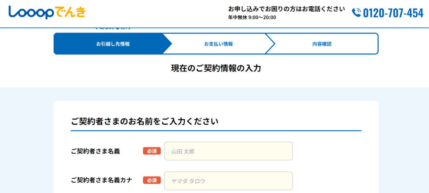The width and height of the screenshot is (429, 193).
Task: Click the cut-off text above the step bar
Action: tap(113, 28)
